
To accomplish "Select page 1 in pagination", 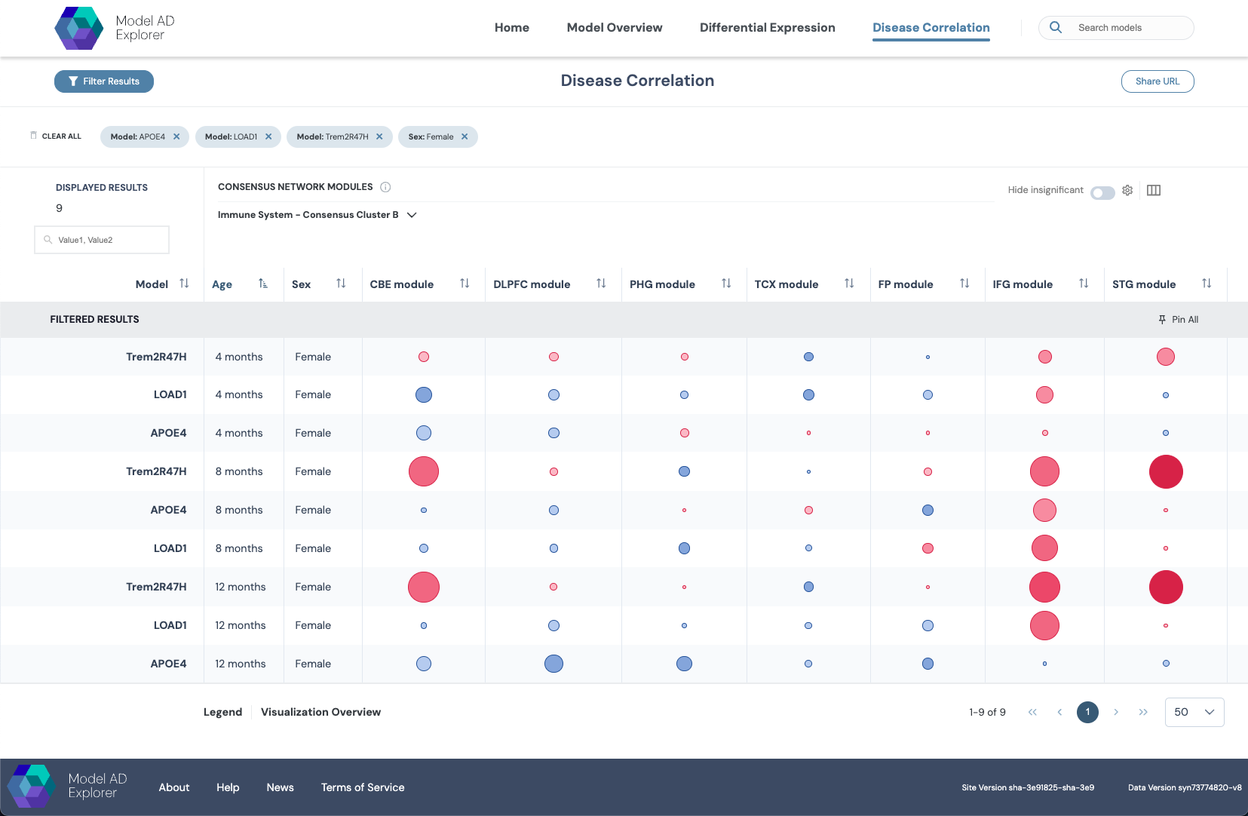I will [x=1087, y=712].
